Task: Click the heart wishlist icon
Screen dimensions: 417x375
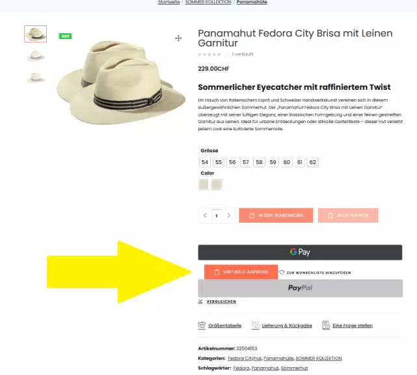Action: tap(282, 272)
